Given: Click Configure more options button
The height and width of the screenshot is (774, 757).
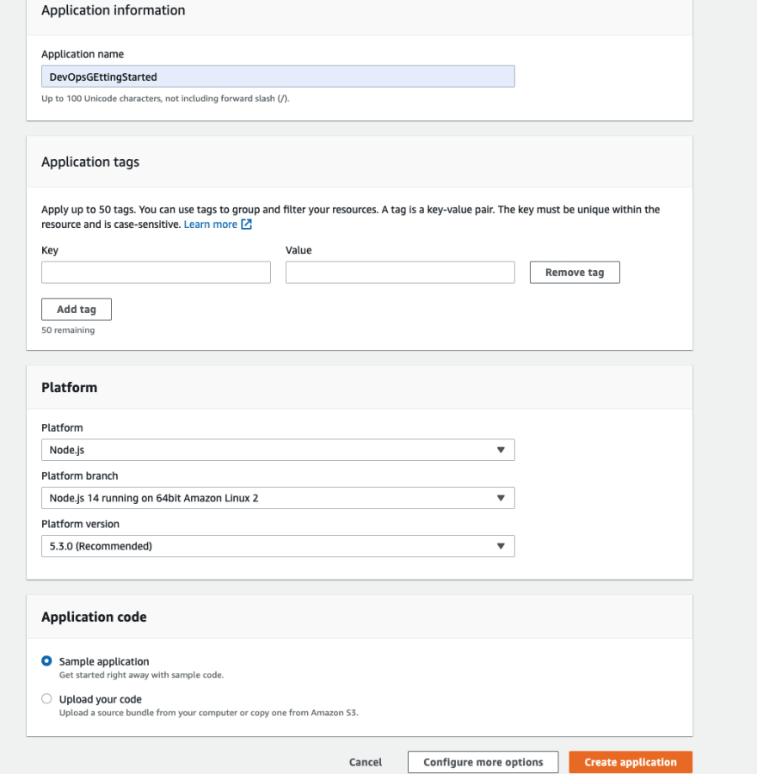Looking at the screenshot, I should click(483, 762).
